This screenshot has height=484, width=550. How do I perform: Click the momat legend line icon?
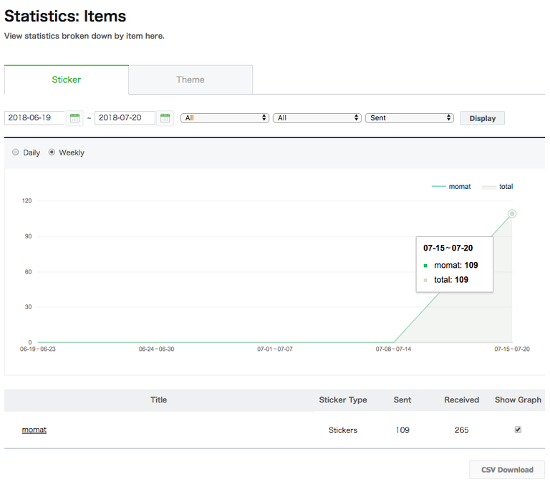click(438, 186)
